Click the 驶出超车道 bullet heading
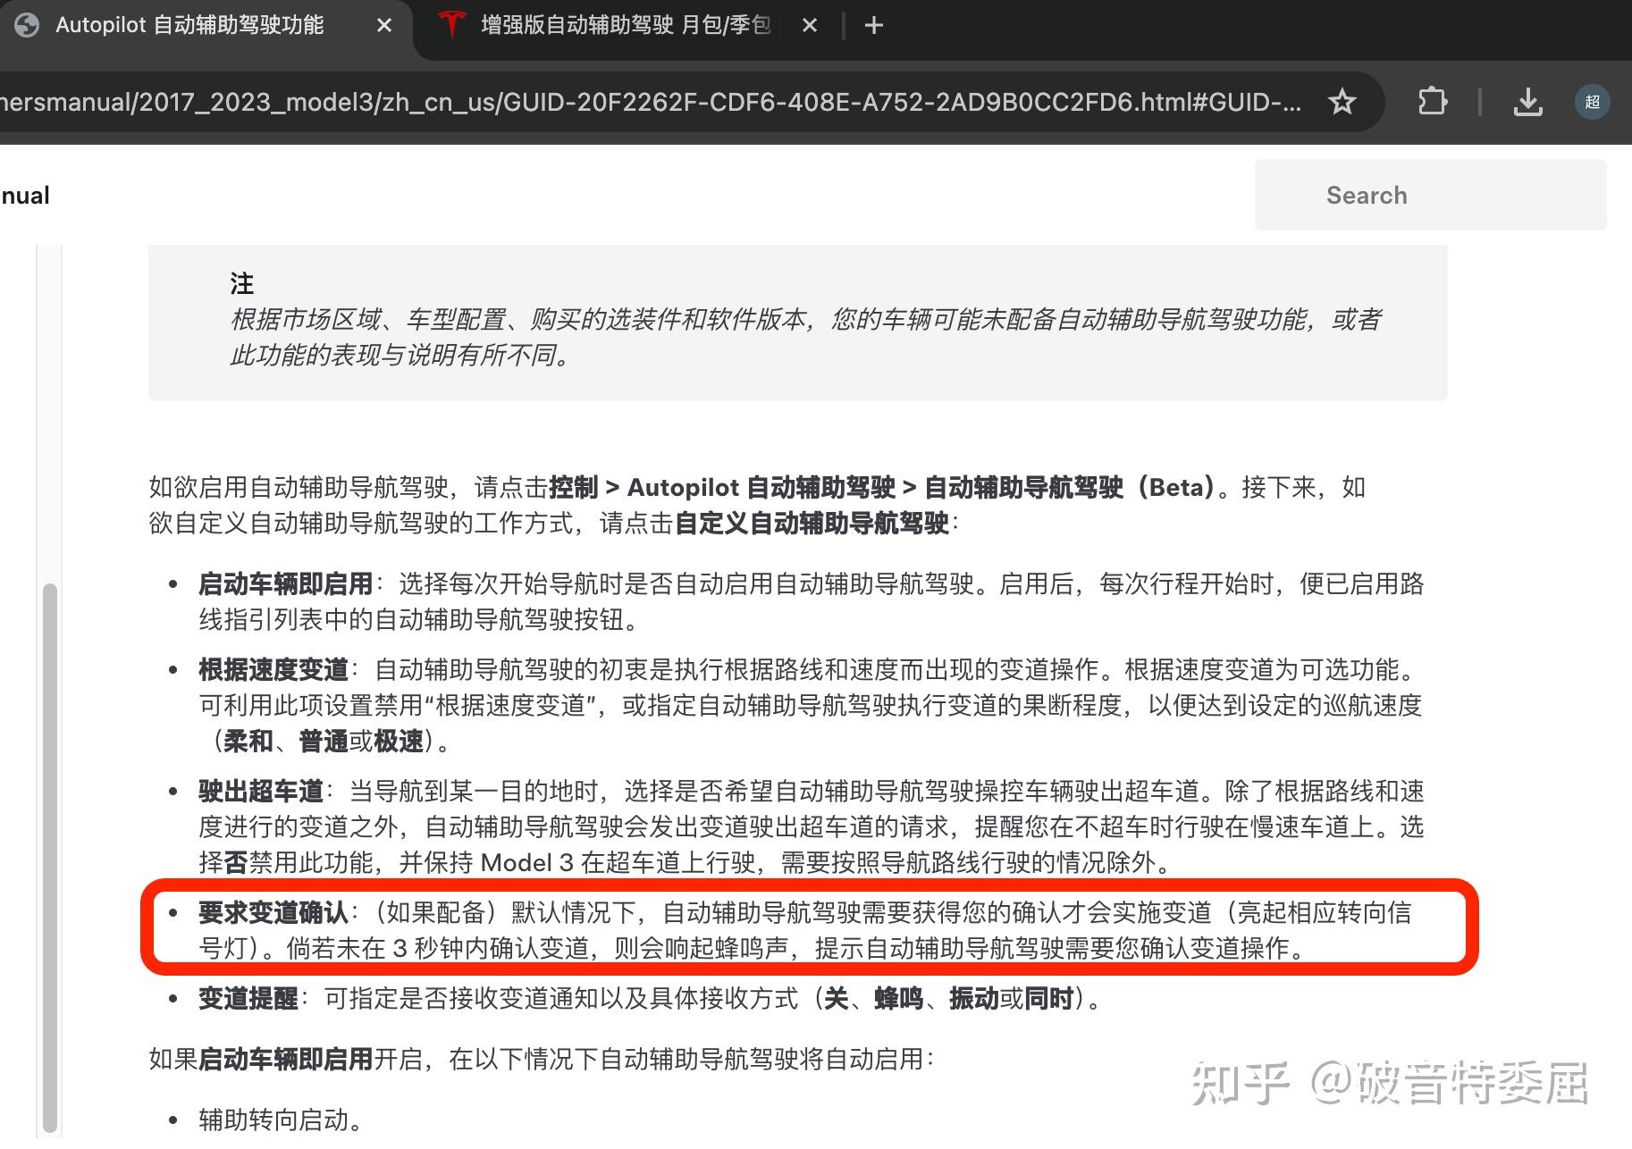Screen dimensions: 1632x1149 [x=261, y=791]
